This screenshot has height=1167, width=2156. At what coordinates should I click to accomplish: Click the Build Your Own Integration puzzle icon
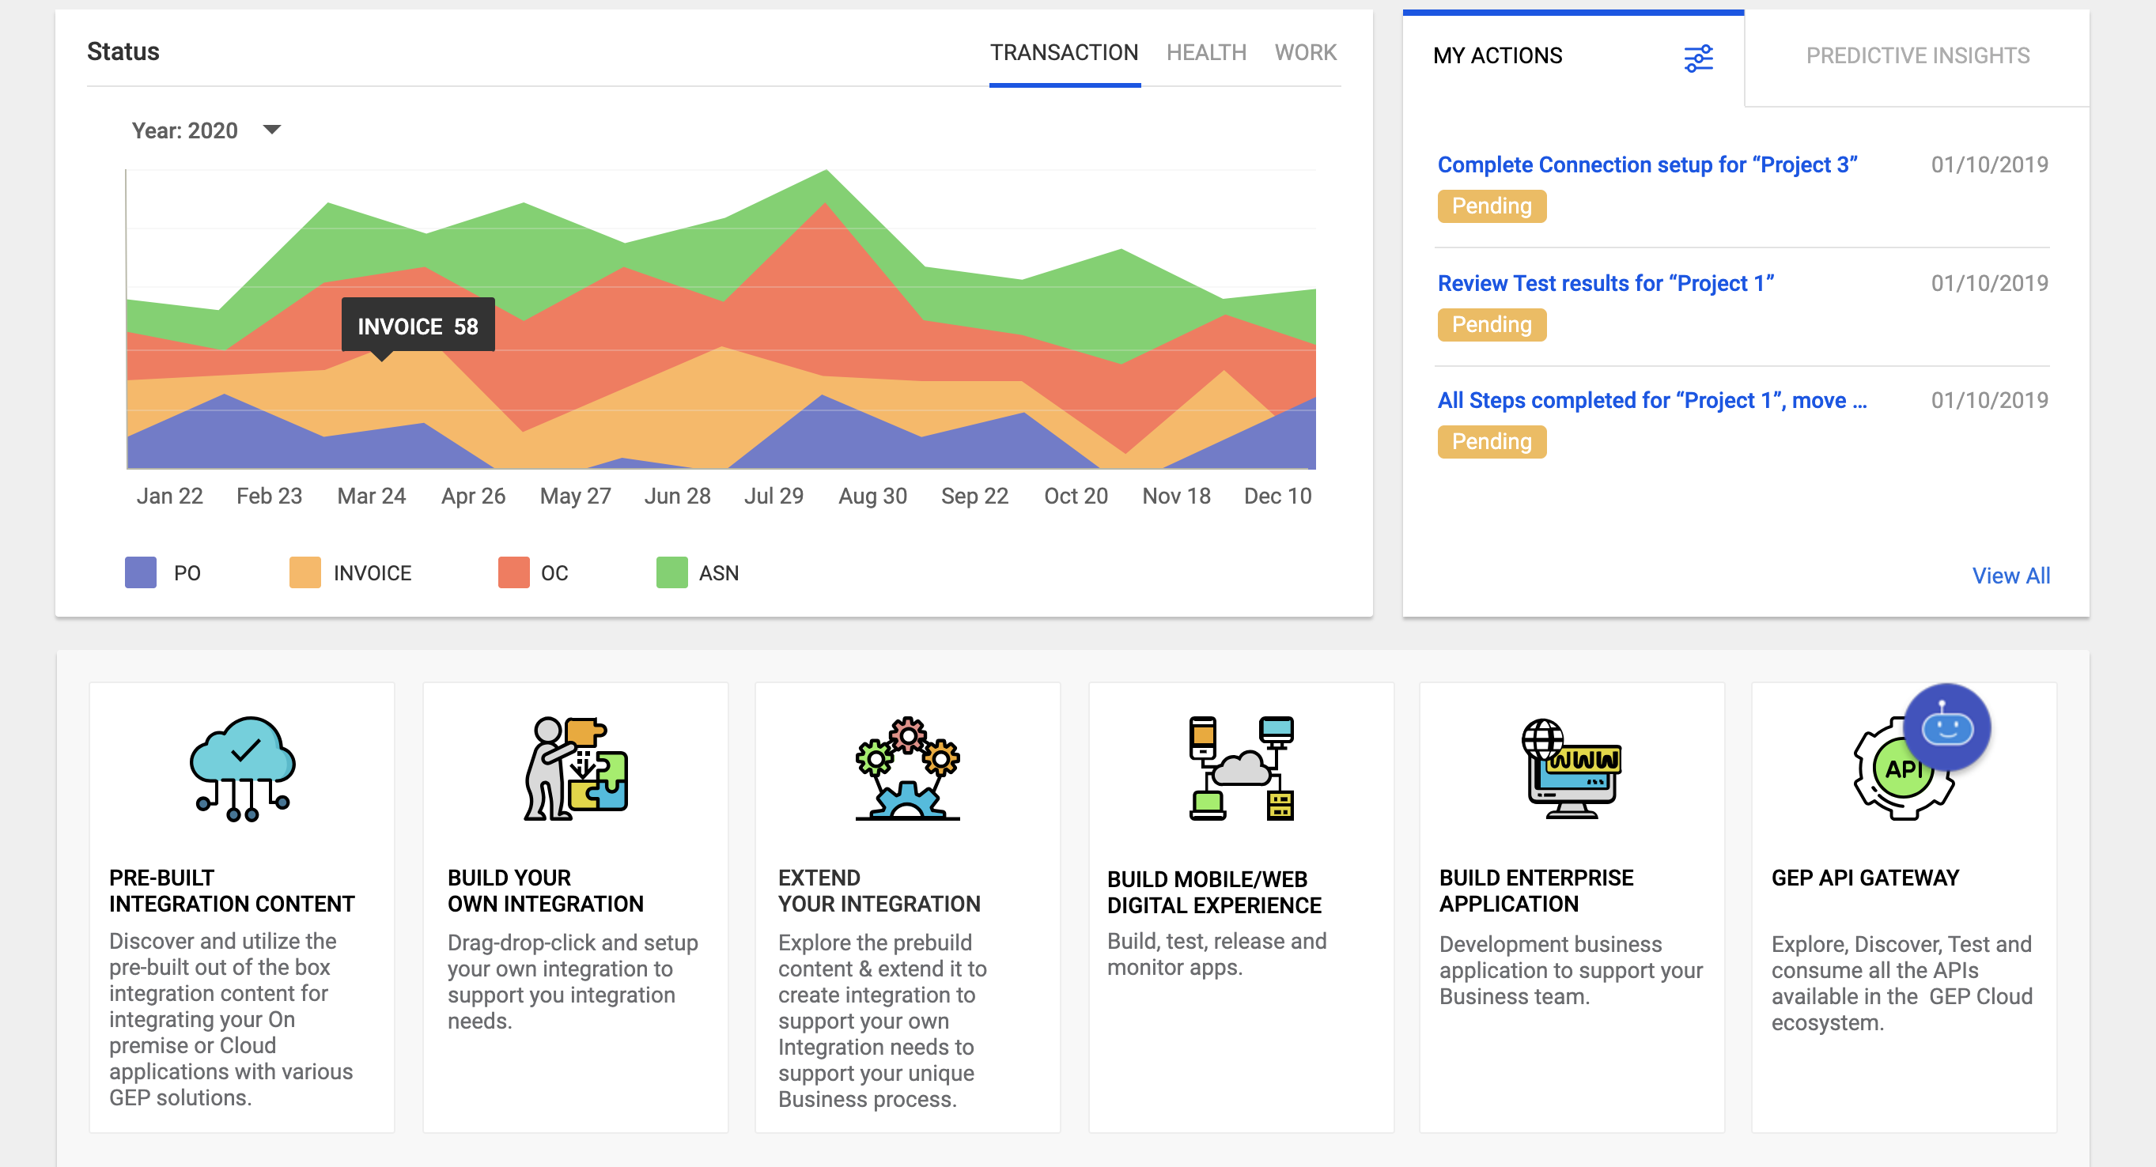point(576,768)
